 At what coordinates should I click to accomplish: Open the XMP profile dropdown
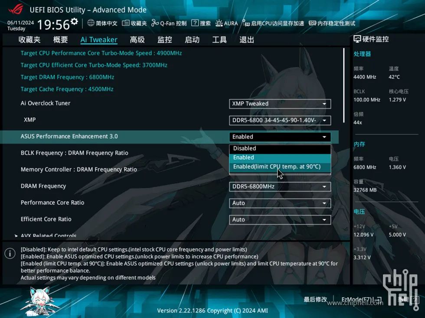tap(280, 120)
